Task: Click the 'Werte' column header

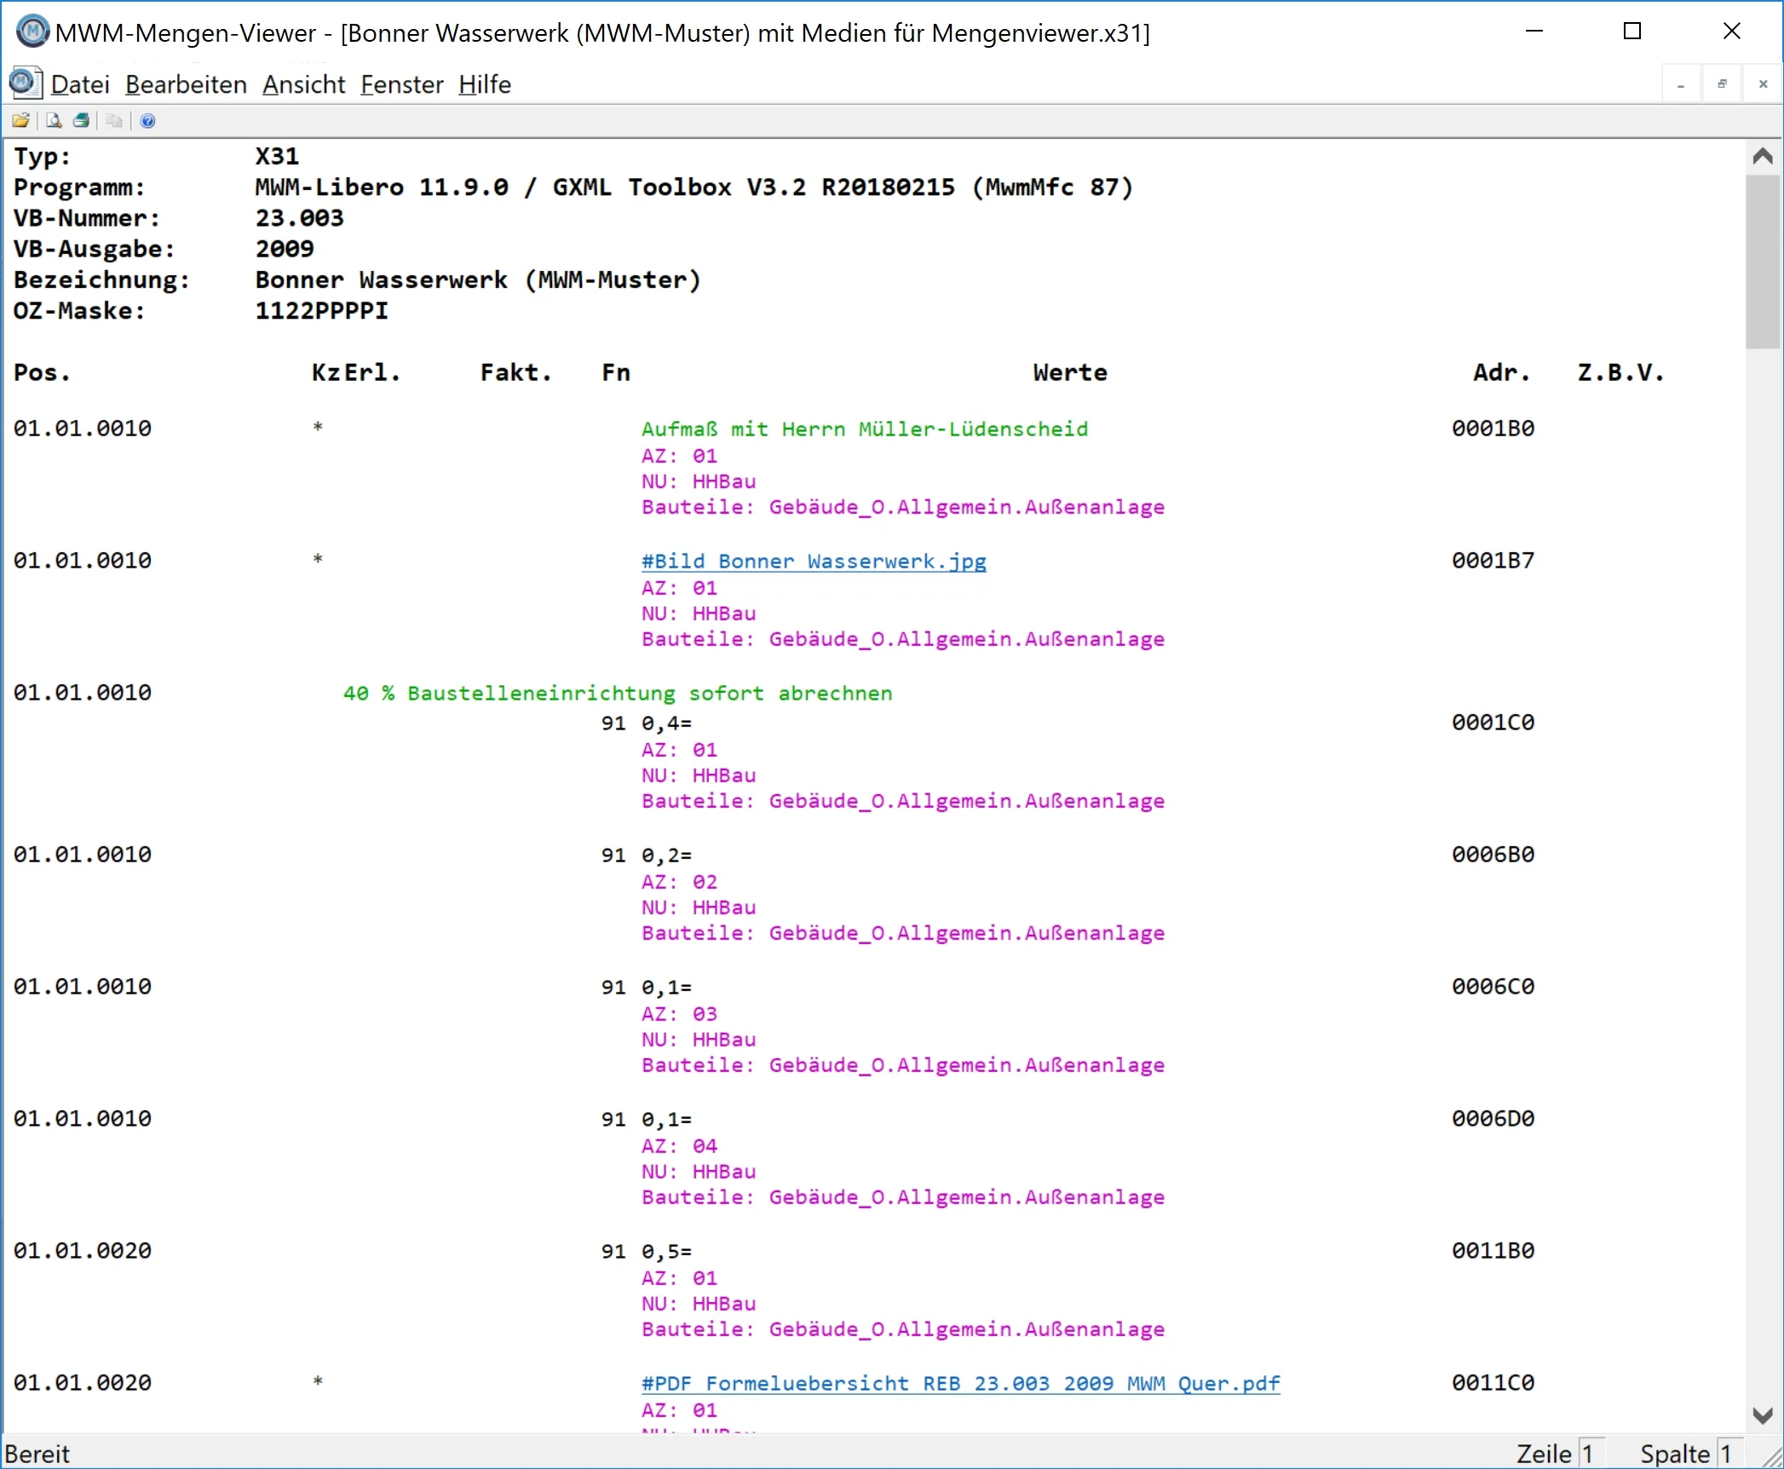Action: tap(1070, 372)
